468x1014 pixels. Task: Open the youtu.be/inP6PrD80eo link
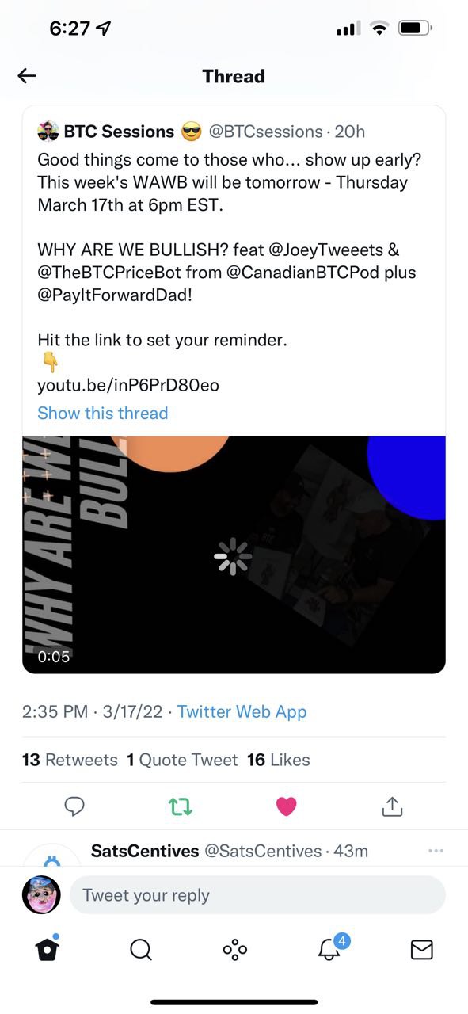click(128, 386)
